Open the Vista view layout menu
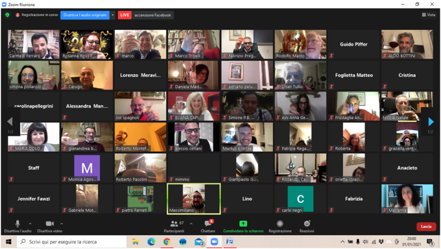Viewport: 441px width, 249px height. pos(428,15)
